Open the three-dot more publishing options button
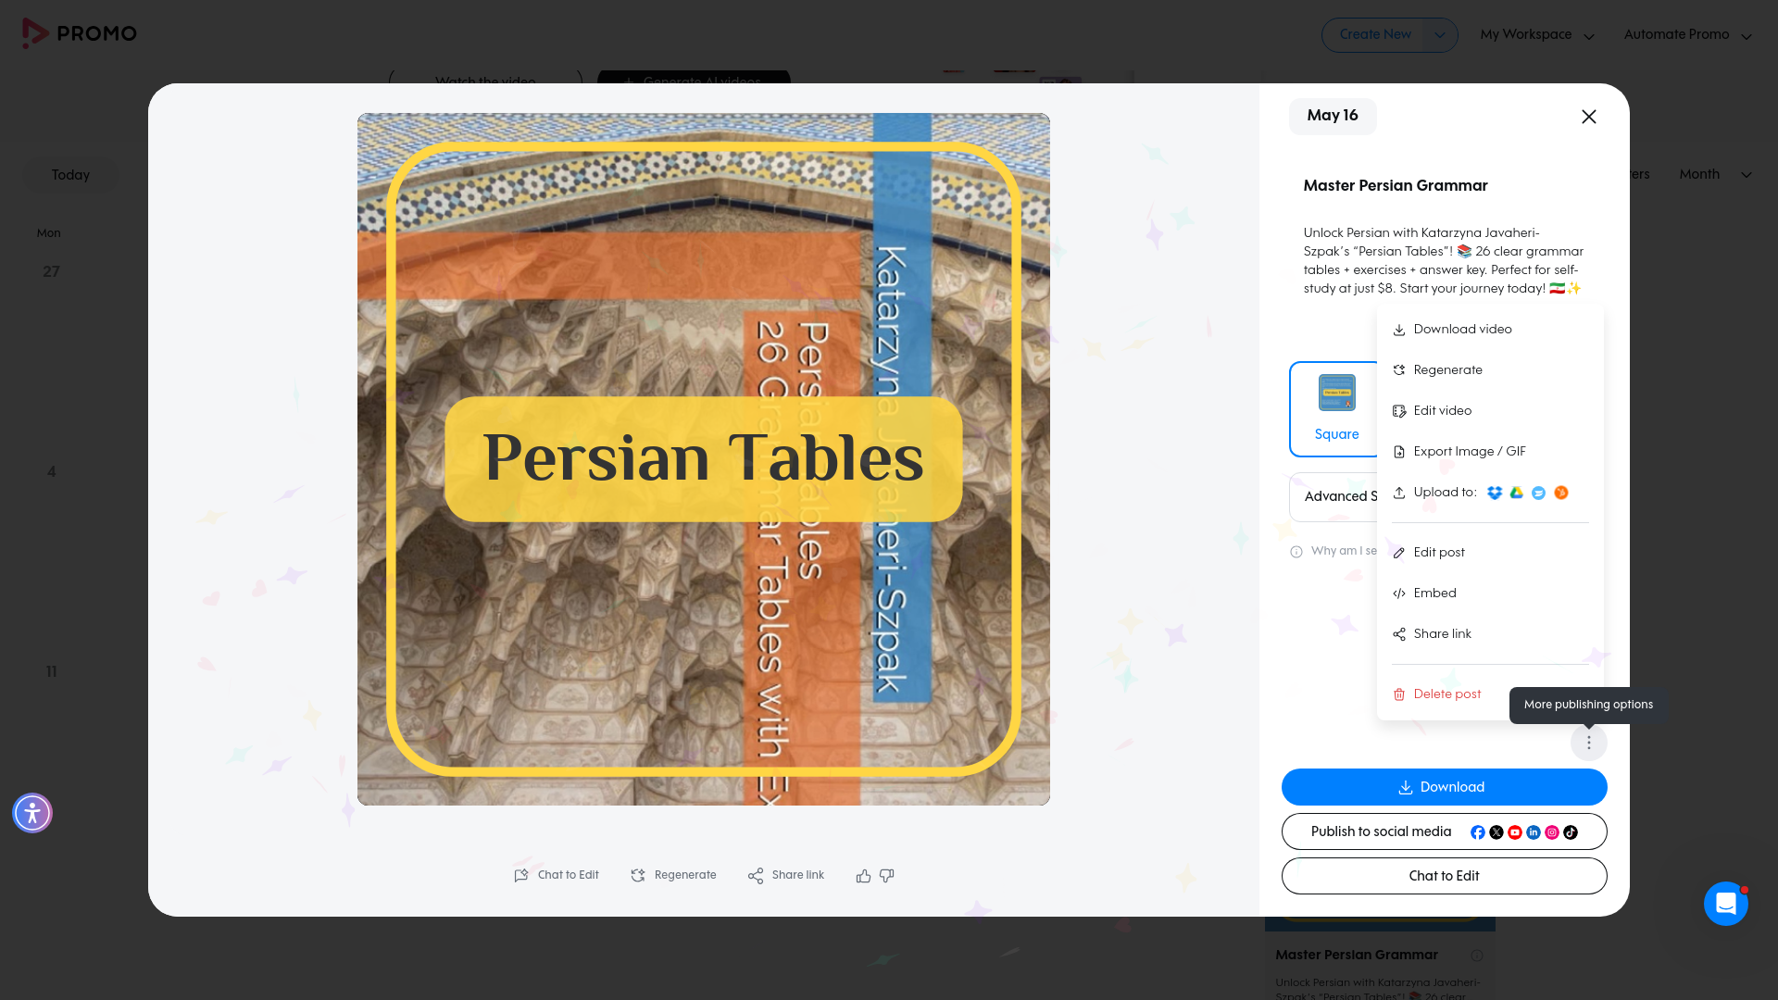The width and height of the screenshot is (1778, 1000). click(x=1589, y=743)
